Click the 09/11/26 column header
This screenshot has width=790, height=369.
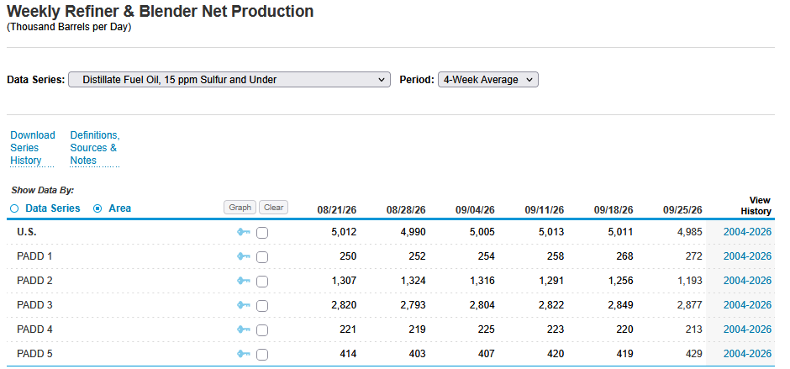[x=544, y=210]
